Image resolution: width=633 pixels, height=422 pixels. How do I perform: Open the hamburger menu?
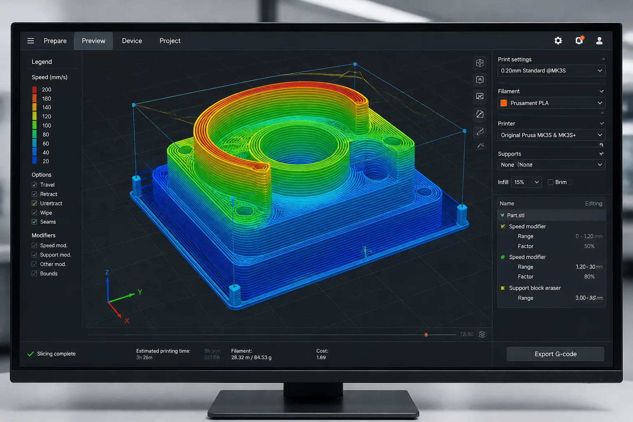pos(30,41)
